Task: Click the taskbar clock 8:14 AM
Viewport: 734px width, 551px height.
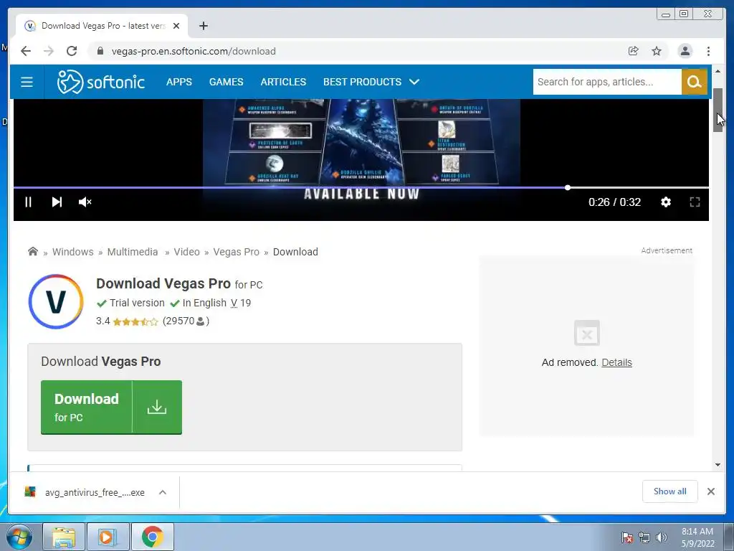Action: click(x=697, y=532)
